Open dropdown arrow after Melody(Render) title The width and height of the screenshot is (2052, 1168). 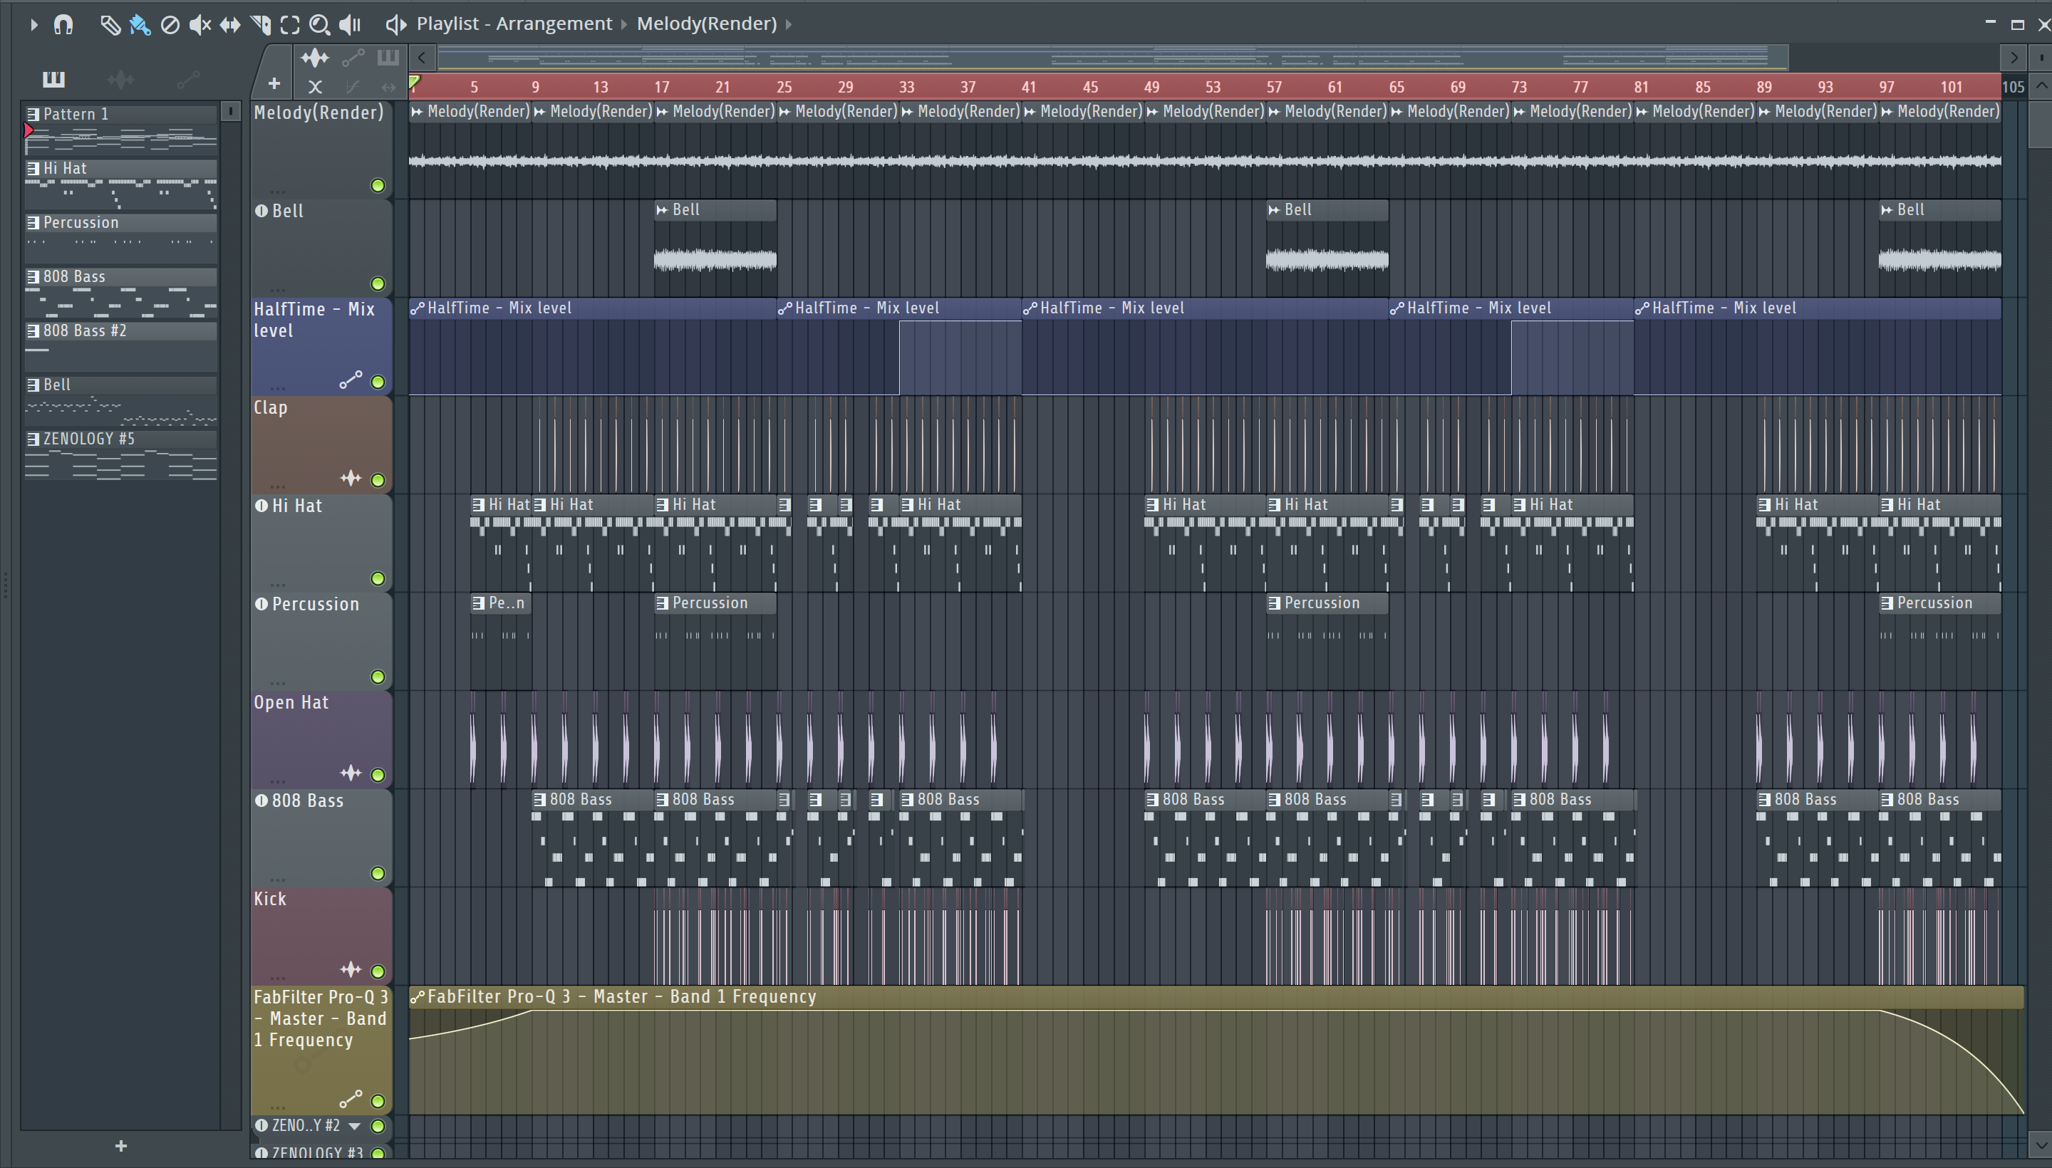[789, 25]
